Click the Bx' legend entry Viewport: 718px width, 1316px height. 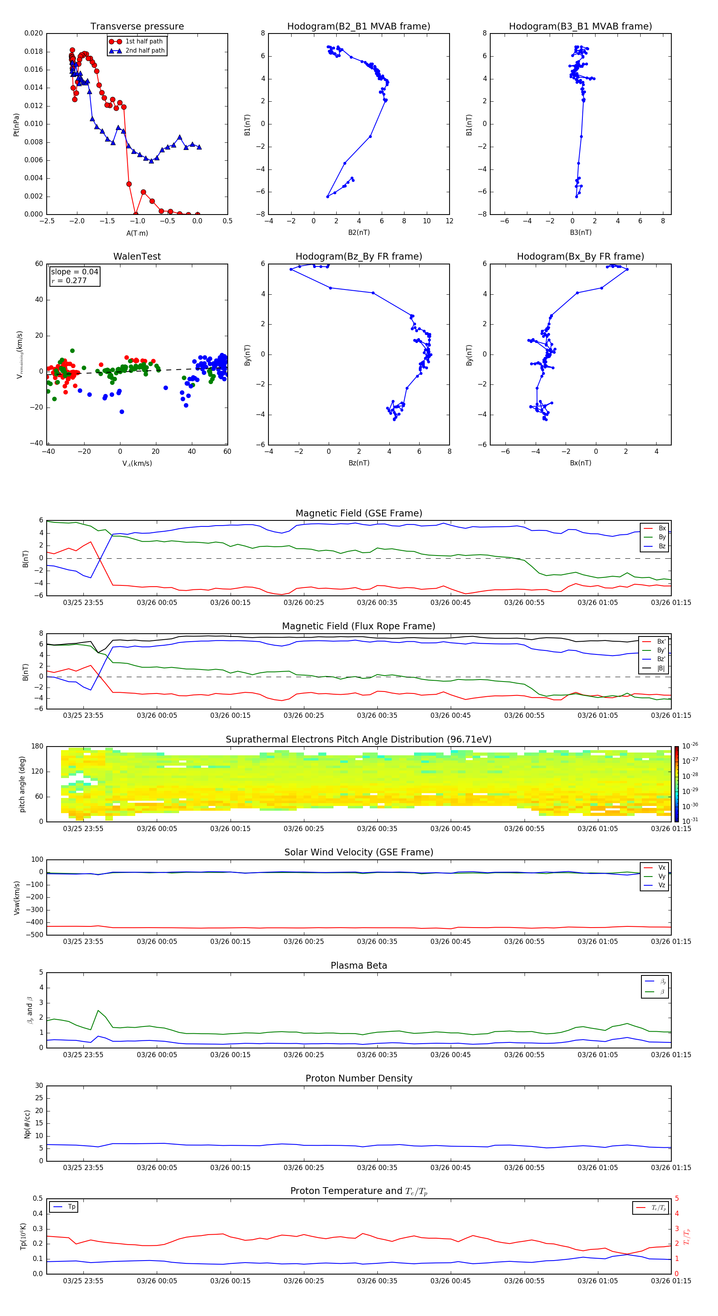[654, 642]
